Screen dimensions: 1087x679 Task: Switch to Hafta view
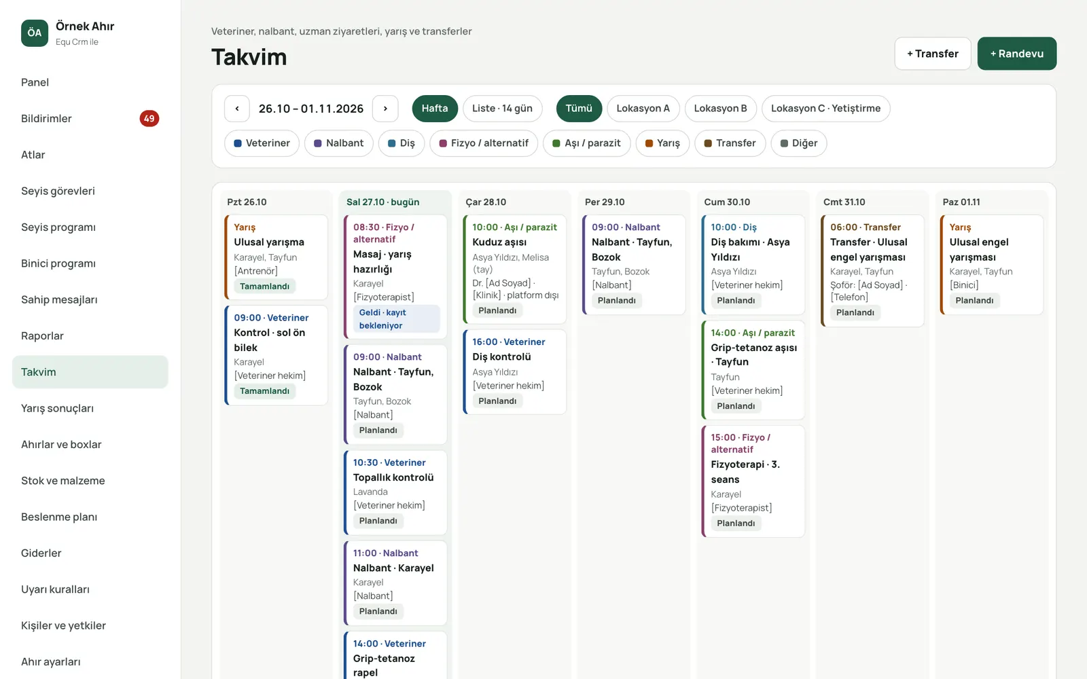point(435,109)
